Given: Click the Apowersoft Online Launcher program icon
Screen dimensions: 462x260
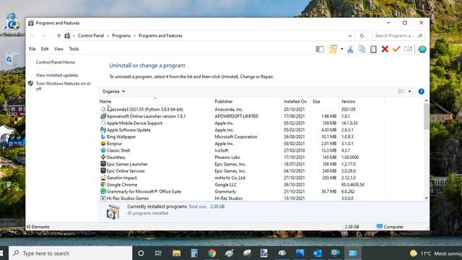Looking at the screenshot, I should click(103, 116).
